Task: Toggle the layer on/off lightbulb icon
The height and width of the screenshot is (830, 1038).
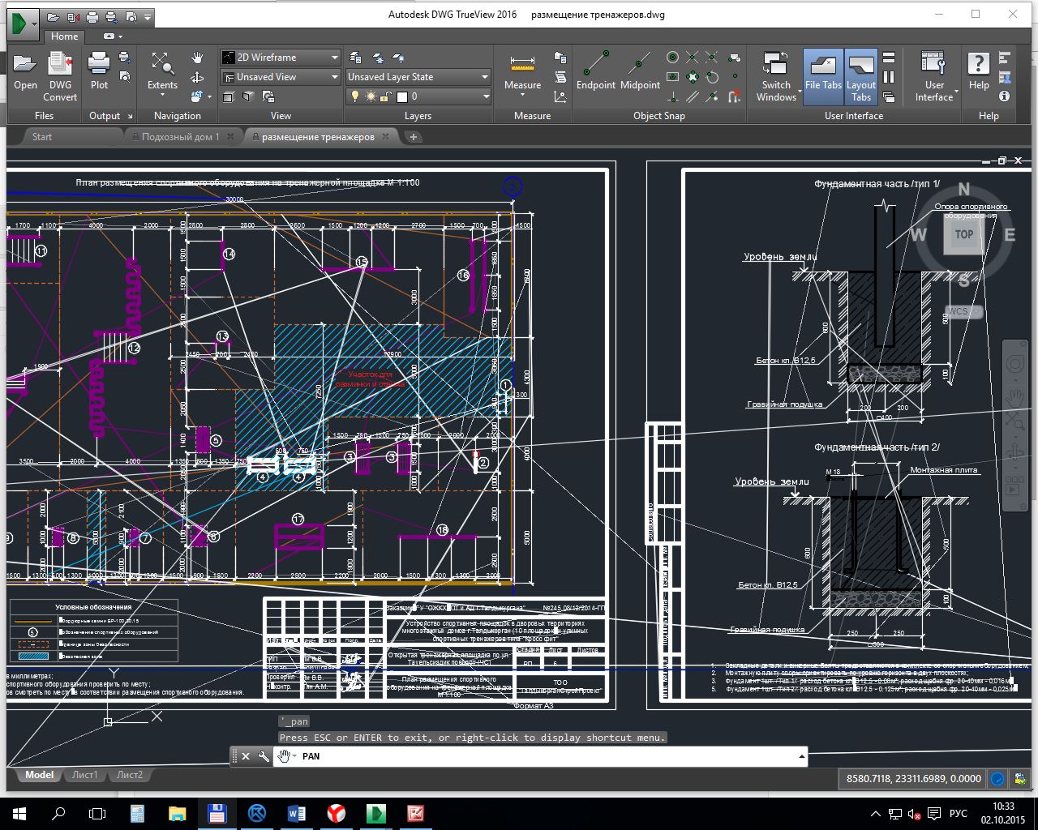Action: tap(355, 96)
